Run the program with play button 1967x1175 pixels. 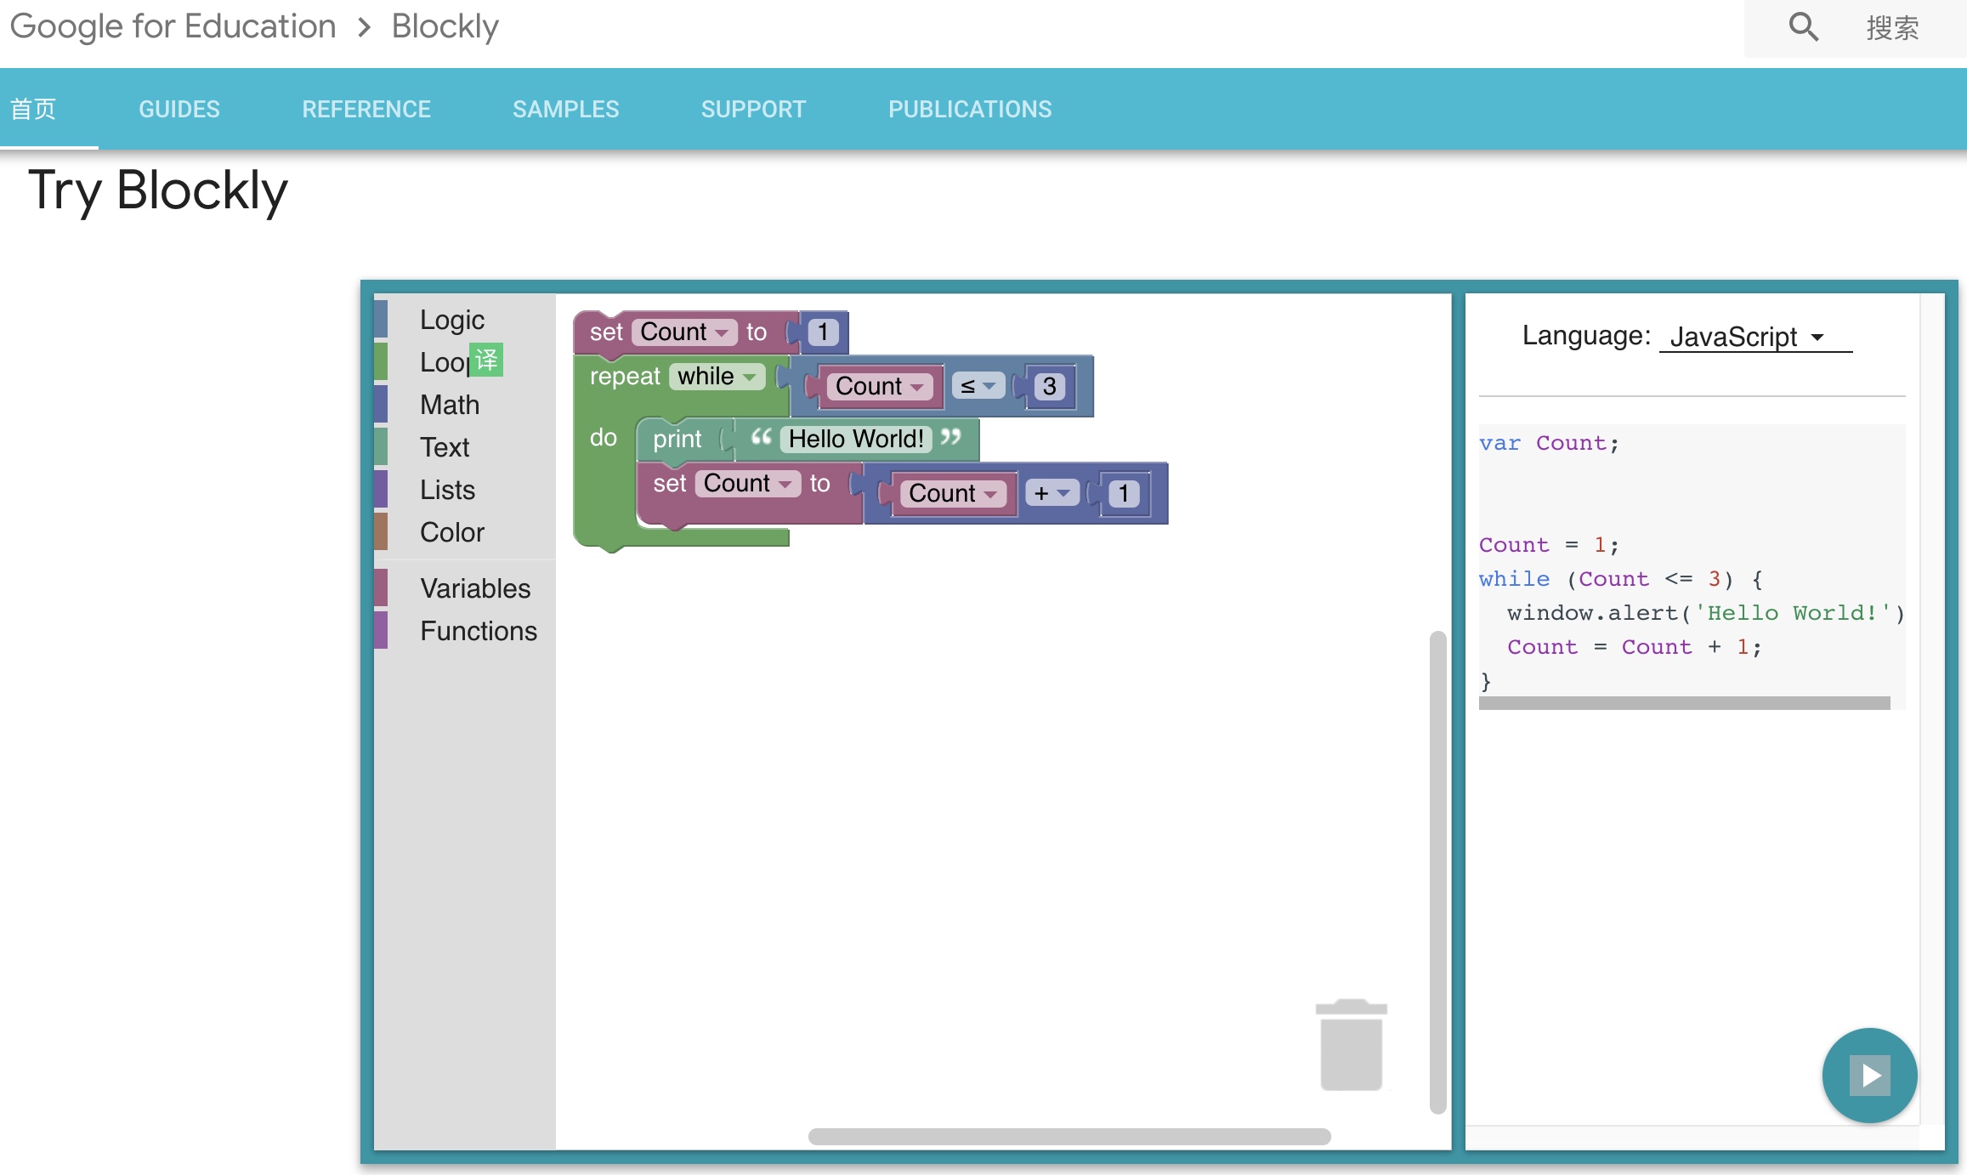[1869, 1076]
